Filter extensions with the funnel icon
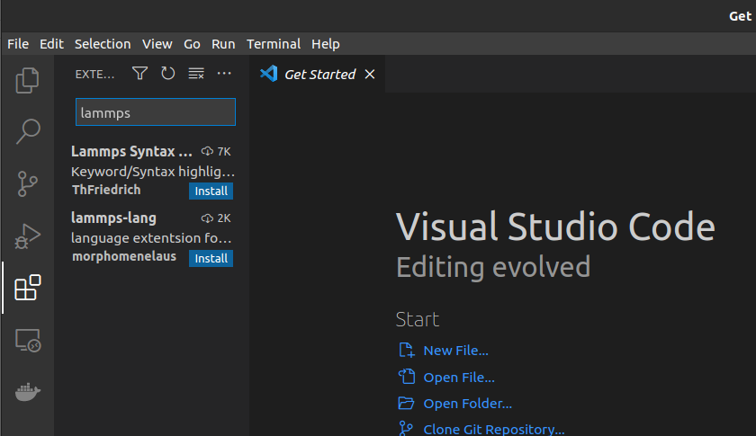 click(x=139, y=74)
